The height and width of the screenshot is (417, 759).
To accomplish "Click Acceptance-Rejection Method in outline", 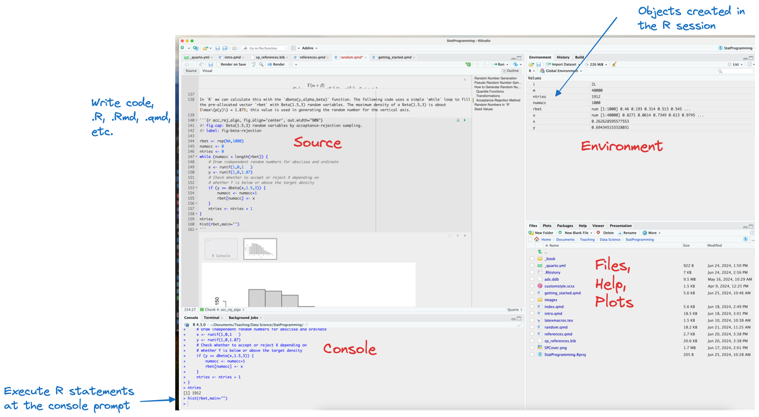I will (498, 101).
